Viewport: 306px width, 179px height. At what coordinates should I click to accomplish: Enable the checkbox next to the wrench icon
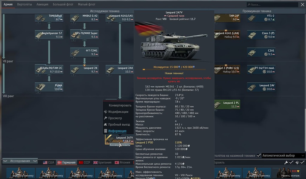(x=291, y=162)
